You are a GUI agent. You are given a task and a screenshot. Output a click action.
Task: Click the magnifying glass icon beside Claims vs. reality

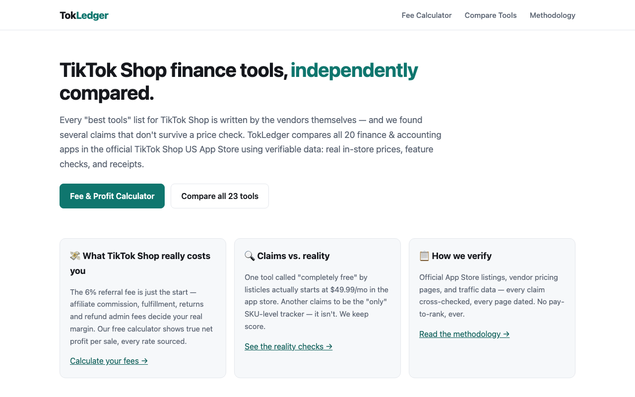250,256
